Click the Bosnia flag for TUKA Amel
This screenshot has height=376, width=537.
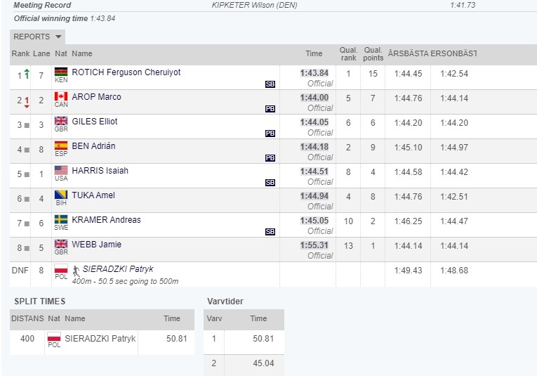point(61,195)
